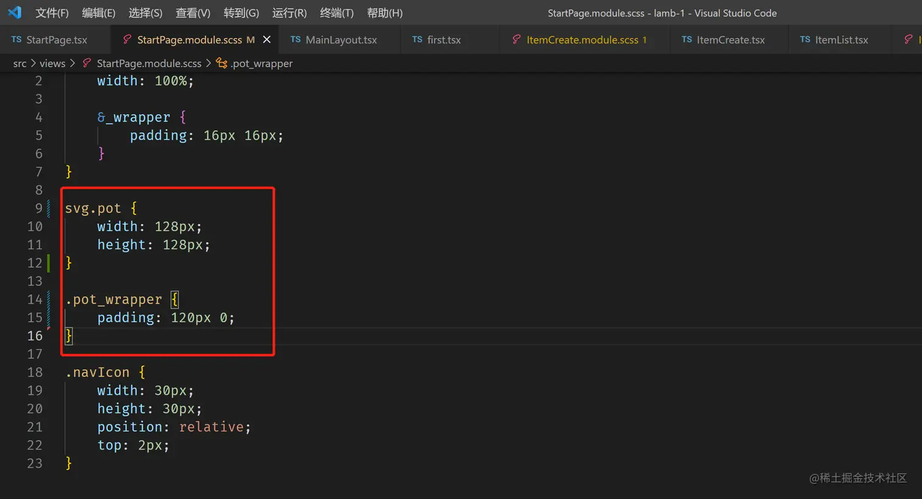This screenshot has height=499, width=922.
Task: Open the 文件(F) menu
Action: point(52,13)
